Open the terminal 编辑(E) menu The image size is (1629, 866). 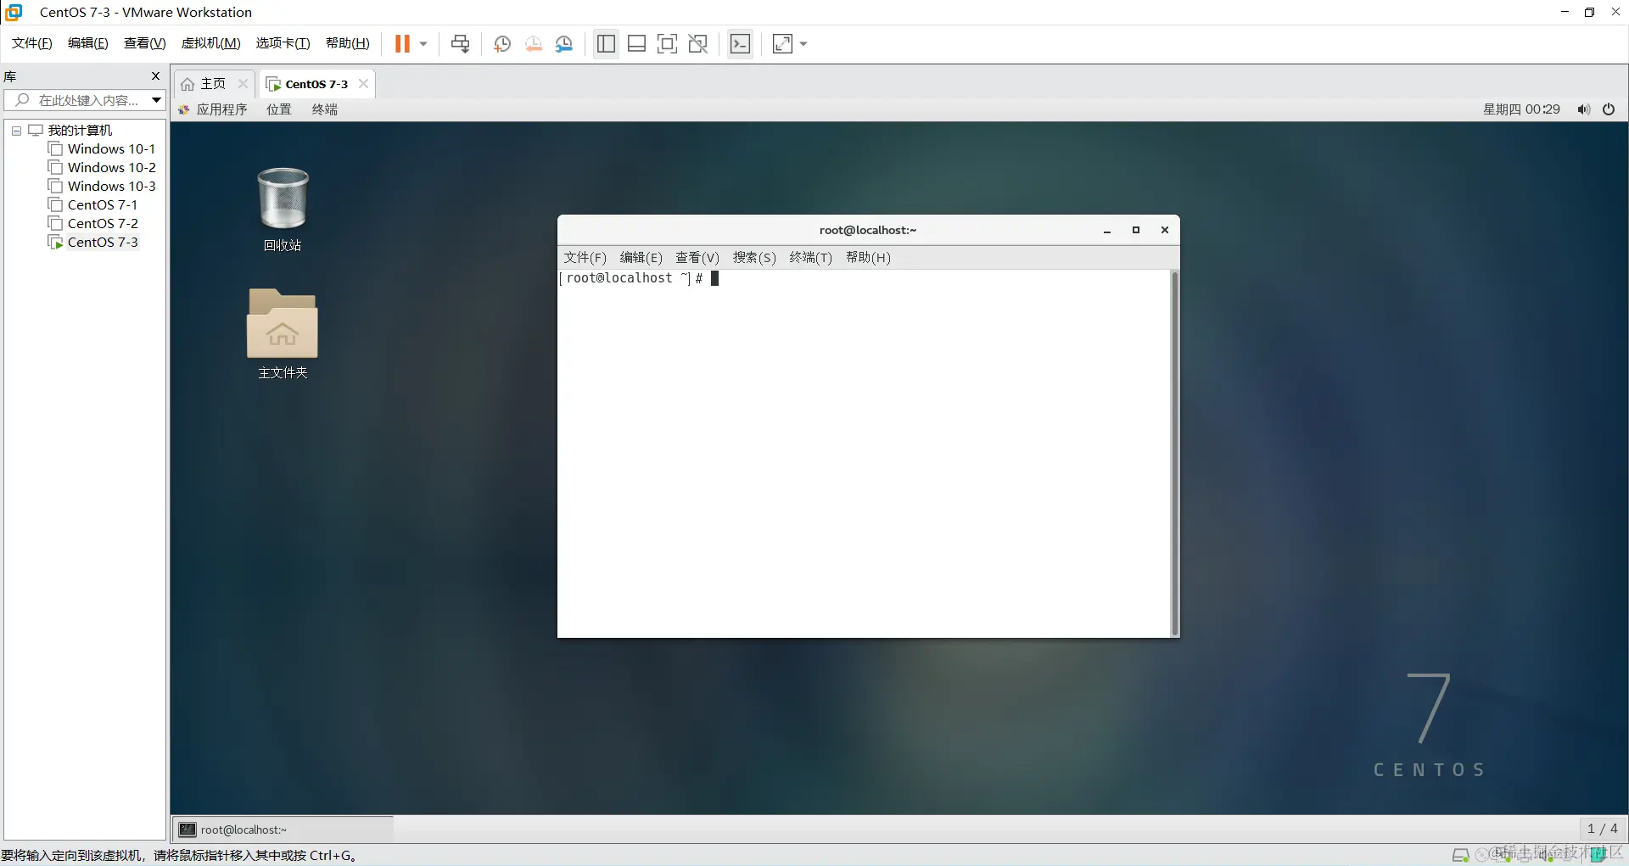pos(641,258)
